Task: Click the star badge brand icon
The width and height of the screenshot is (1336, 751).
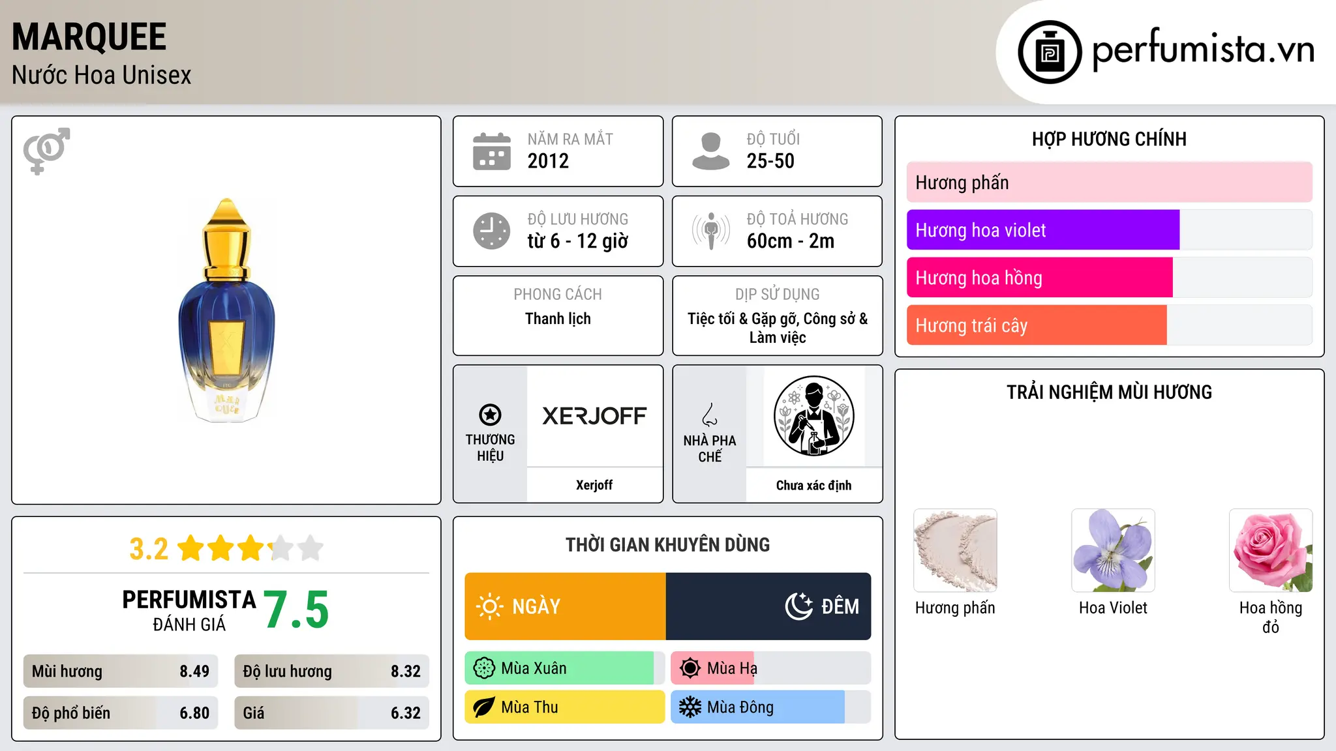Action: [x=490, y=415]
